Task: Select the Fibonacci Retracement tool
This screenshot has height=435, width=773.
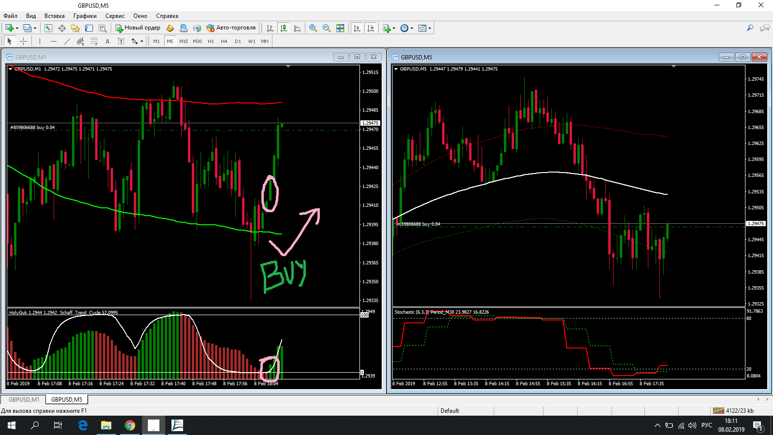Action: pyautogui.click(x=94, y=41)
